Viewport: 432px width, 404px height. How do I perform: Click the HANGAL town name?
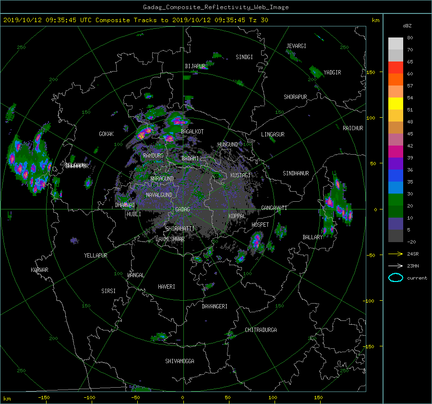[x=135, y=275]
